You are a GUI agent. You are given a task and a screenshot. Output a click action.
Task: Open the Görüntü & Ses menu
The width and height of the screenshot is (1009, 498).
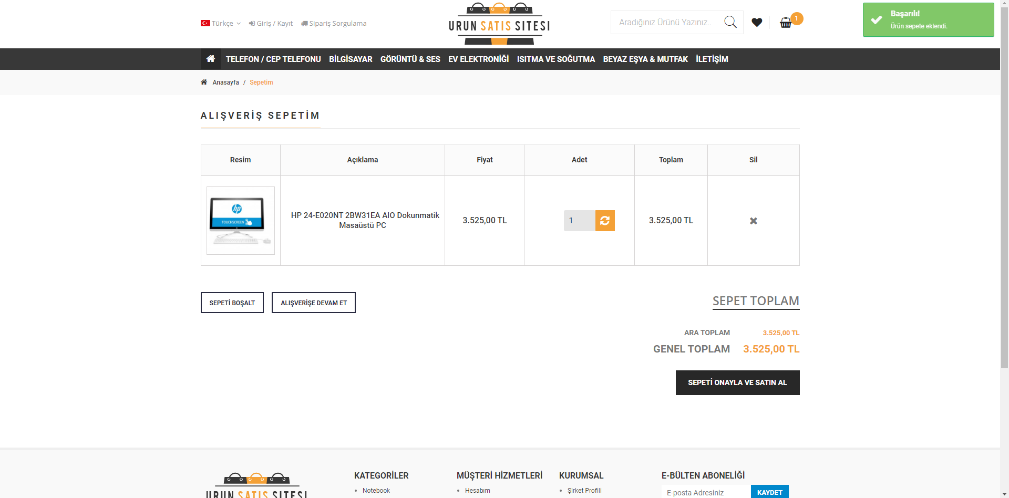tap(410, 59)
